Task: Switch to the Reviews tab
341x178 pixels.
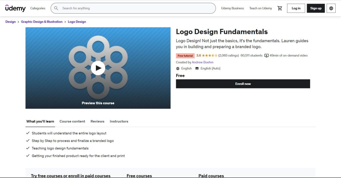Action: [98, 121]
